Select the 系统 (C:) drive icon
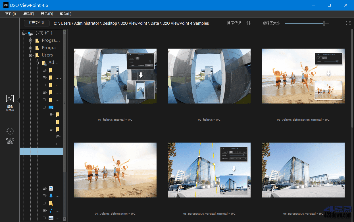Viewport: 354px width, 222px height. [x=30, y=33]
